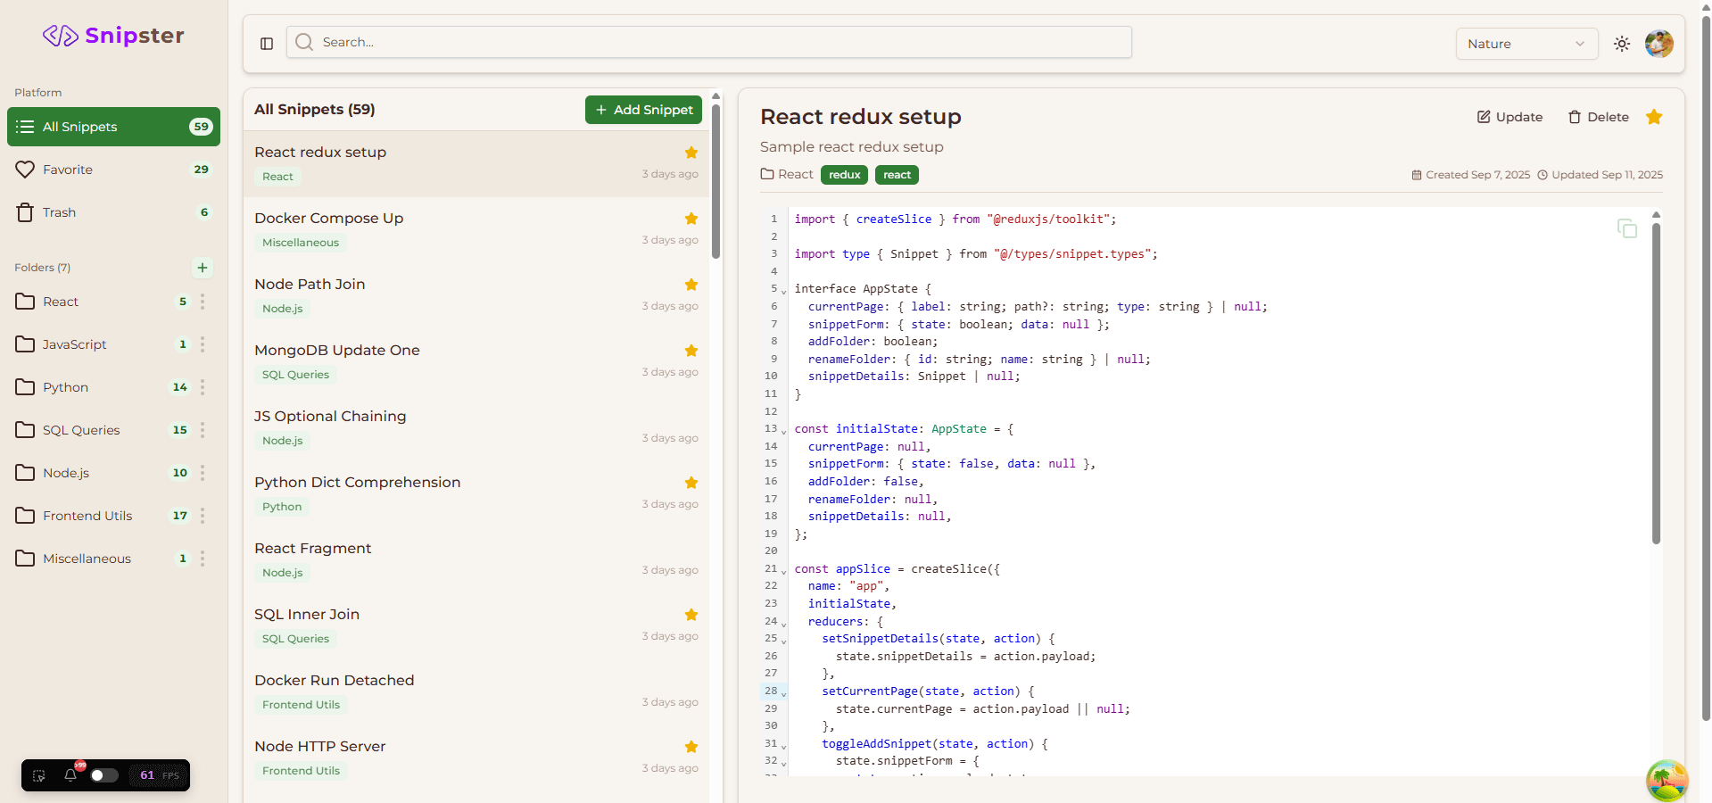The width and height of the screenshot is (1712, 803).
Task: Open the React folder
Action: click(x=98, y=302)
